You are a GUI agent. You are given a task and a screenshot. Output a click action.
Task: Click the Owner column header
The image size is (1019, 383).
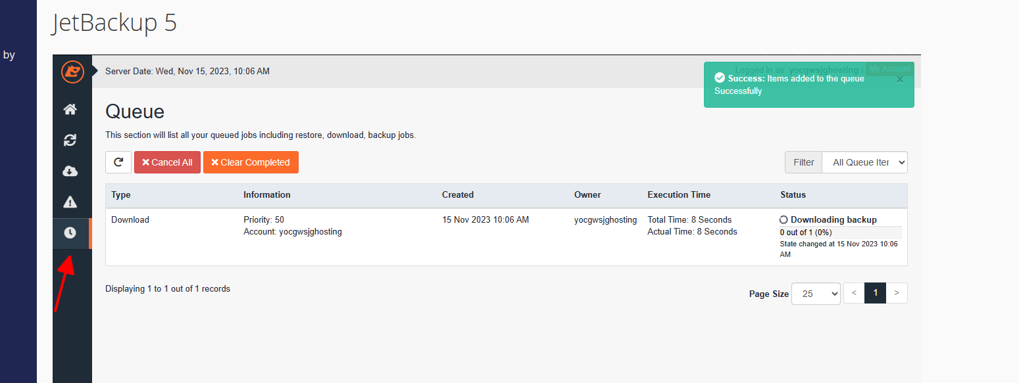[x=587, y=194]
